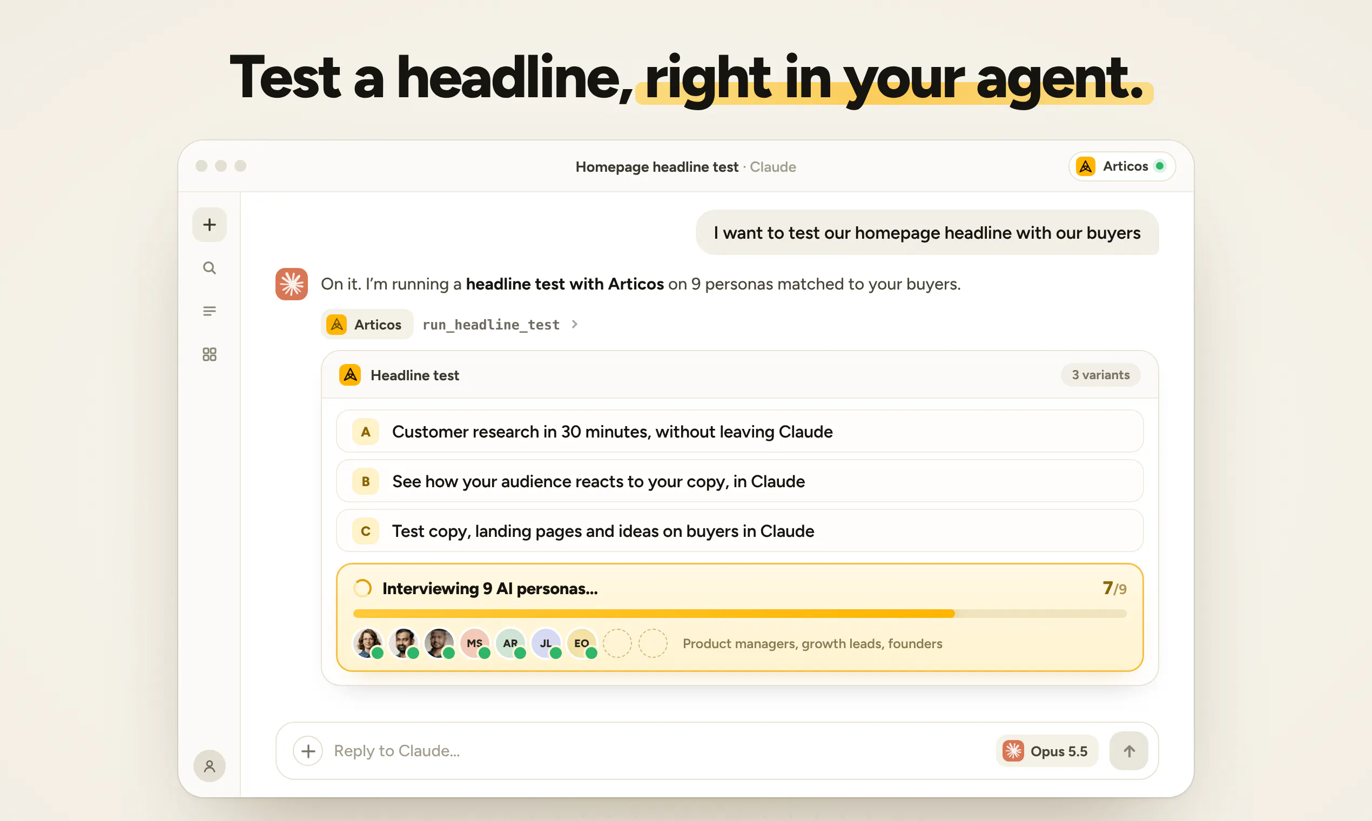Click the AR persona avatar

coord(510,643)
